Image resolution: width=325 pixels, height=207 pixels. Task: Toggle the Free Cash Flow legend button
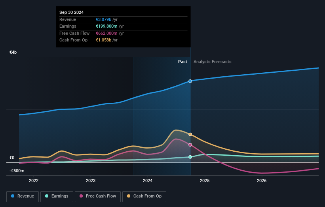click(x=98, y=196)
